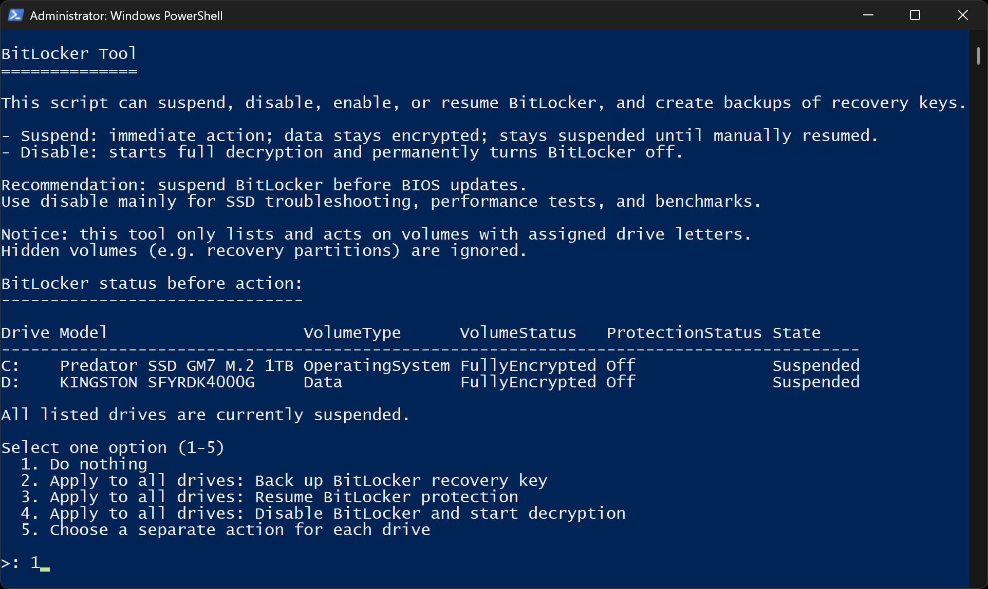The width and height of the screenshot is (988, 589).
Task: Pick option 5 for separate drive actions
Action: coord(226,530)
